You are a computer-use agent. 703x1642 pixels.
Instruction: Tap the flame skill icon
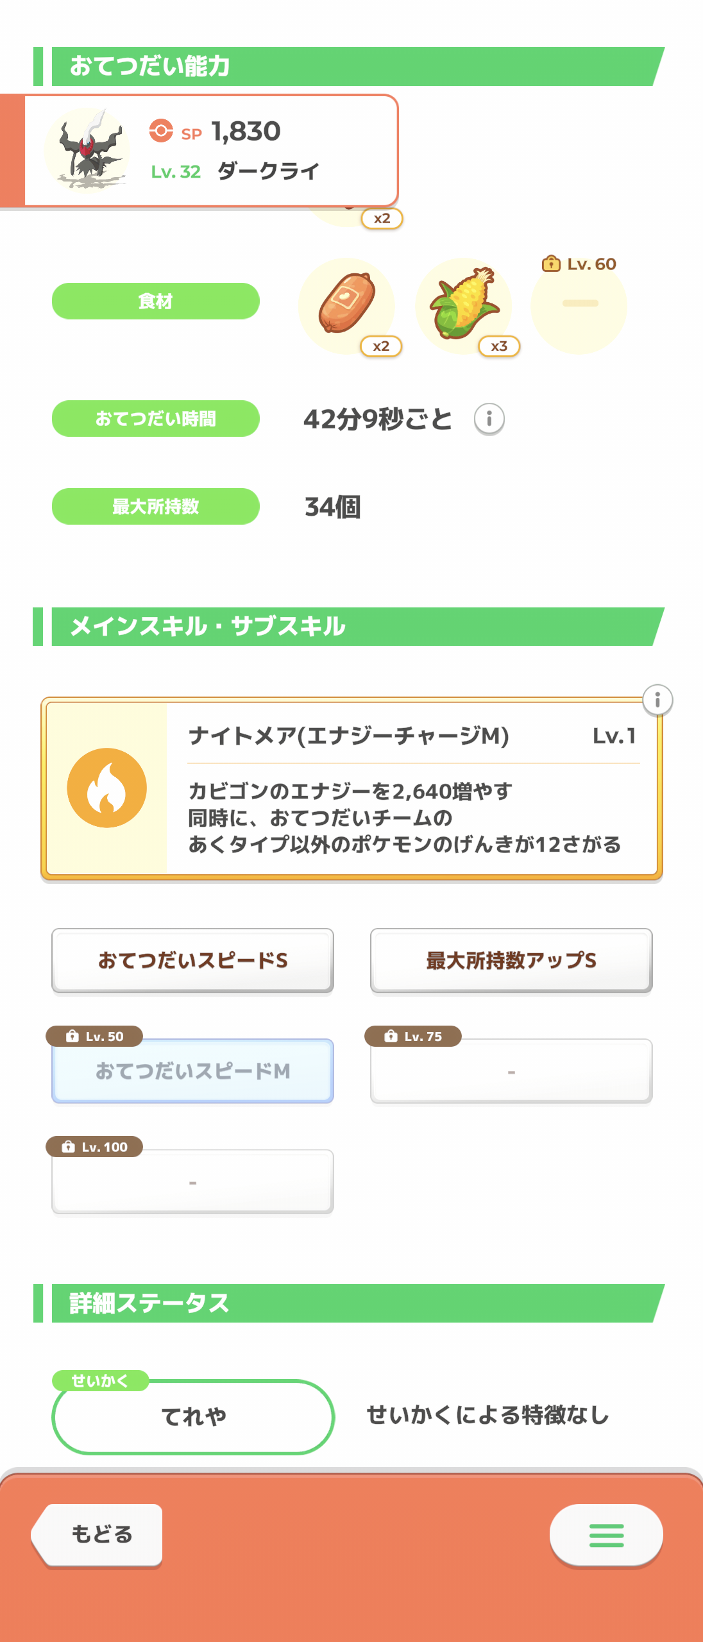tap(107, 788)
